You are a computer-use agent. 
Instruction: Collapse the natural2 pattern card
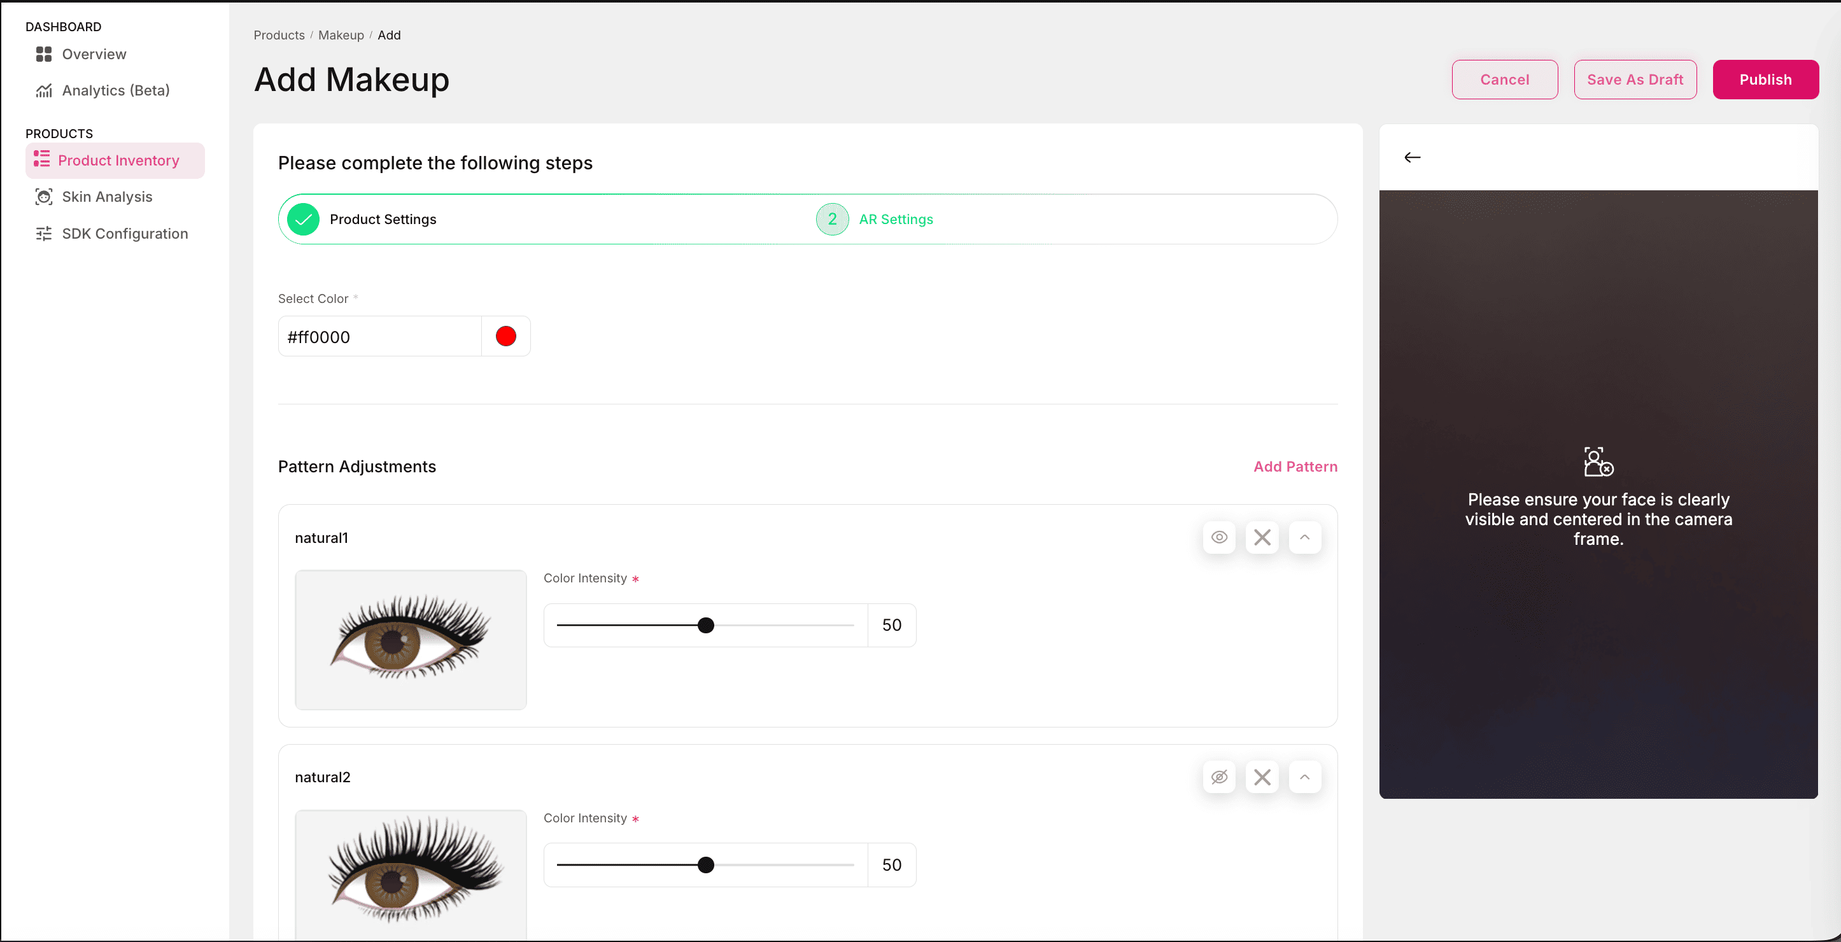[1304, 777]
